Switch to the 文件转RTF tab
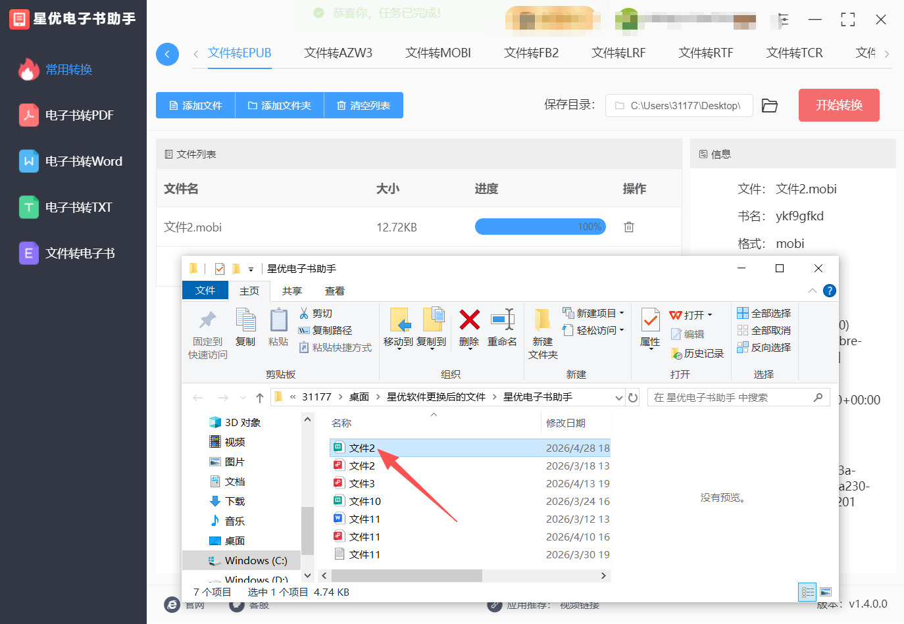Image resolution: width=904 pixels, height=624 pixels. (x=706, y=53)
